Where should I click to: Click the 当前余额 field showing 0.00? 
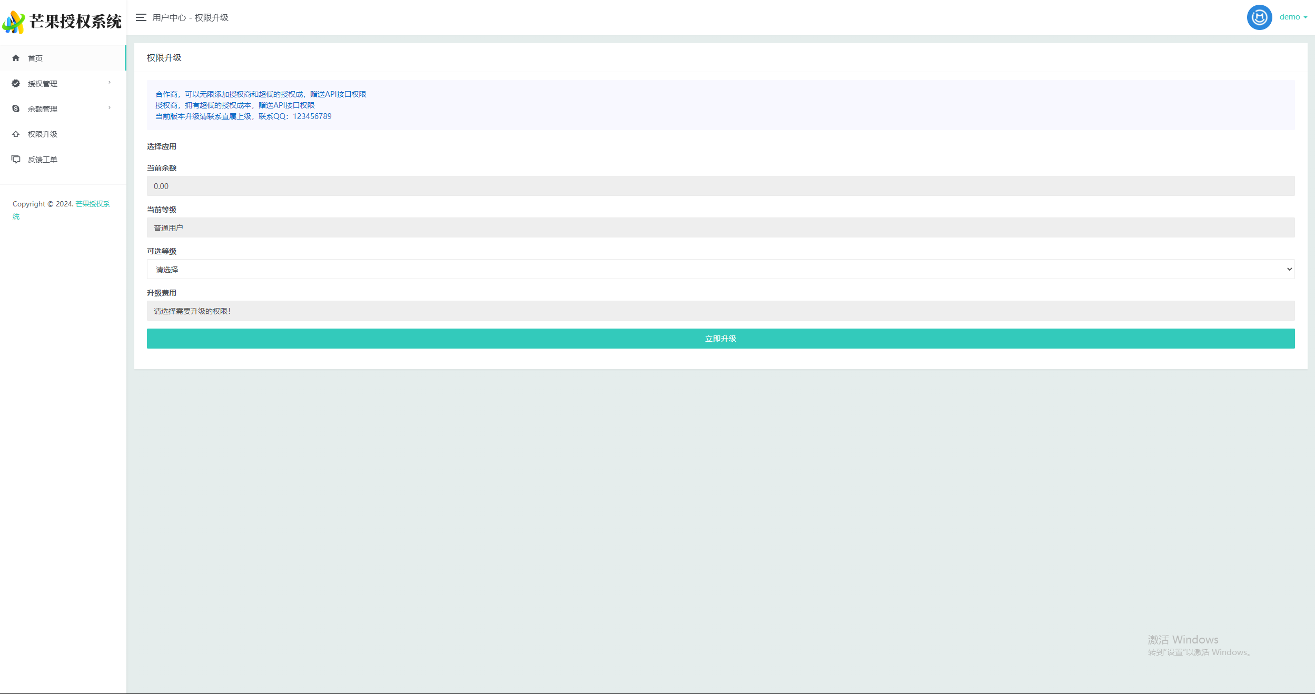(720, 186)
